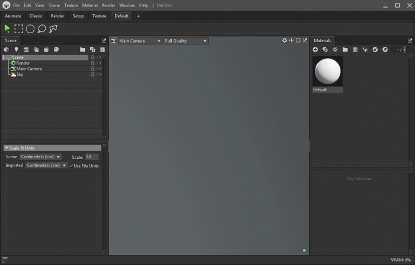Toggle lock on the Render object

pyautogui.click(x=92, y=63)
